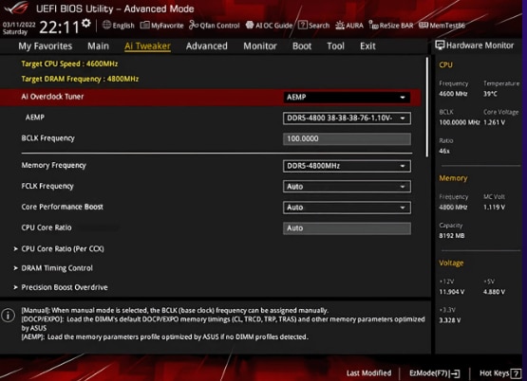Screen dimensions: 527x381
Task: Click the Hot Keys question mark icon
Action: coord(516,373)
